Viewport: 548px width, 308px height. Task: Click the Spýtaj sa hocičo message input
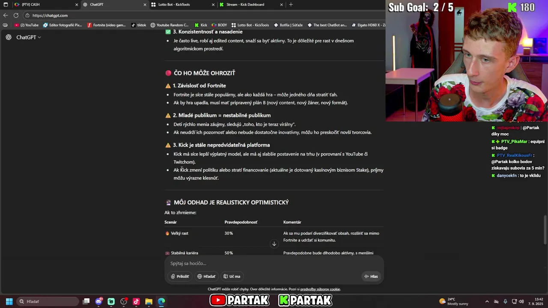[274, 263]
